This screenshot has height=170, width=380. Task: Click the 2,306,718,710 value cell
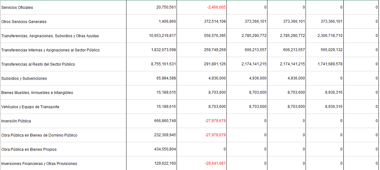click(324, 36)
